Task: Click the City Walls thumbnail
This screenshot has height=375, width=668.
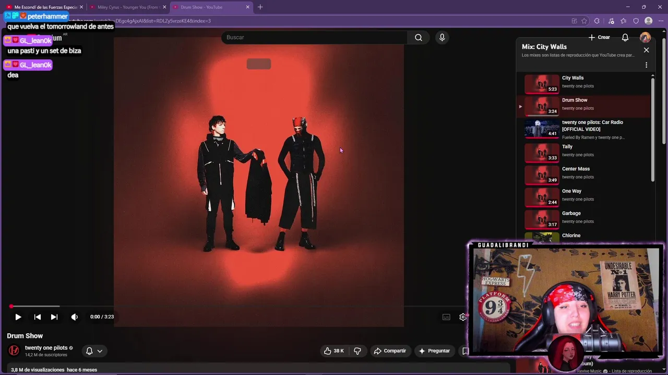Action: pyautogui.click(x=542, y=83)
